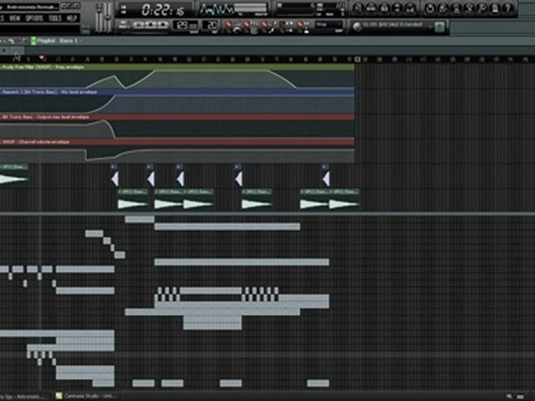Screen dimensions: 535x401
Task: Open the TOOLS menu
Action: (x=55, y=18)
